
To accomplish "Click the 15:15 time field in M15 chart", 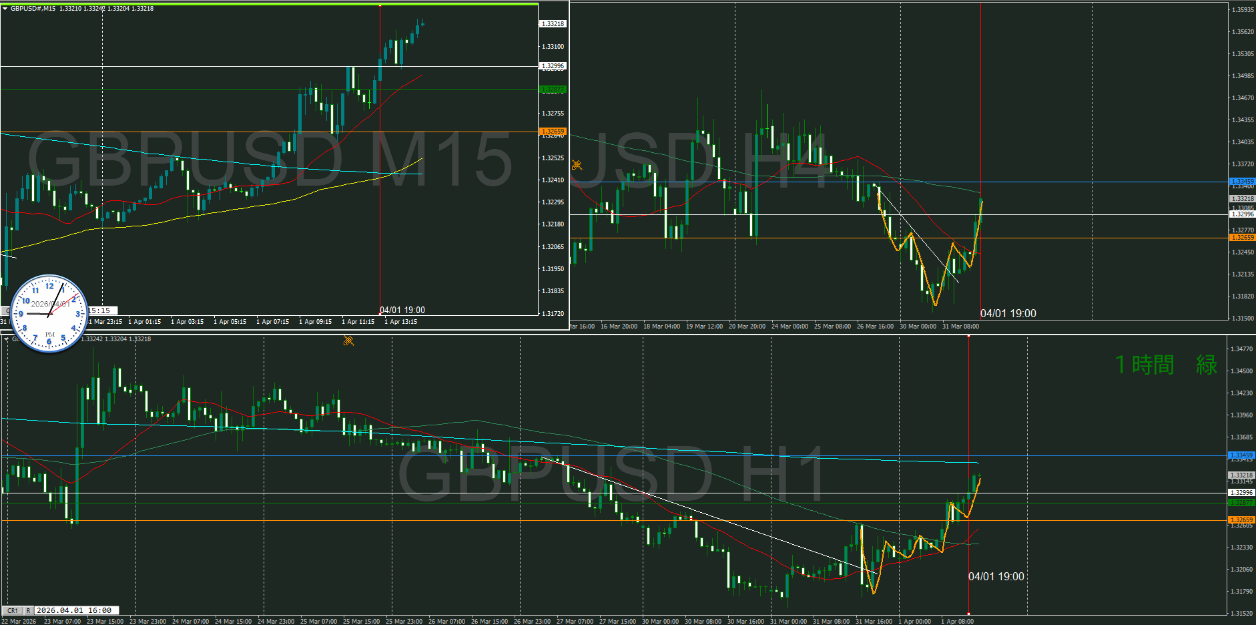I will 100,310.
